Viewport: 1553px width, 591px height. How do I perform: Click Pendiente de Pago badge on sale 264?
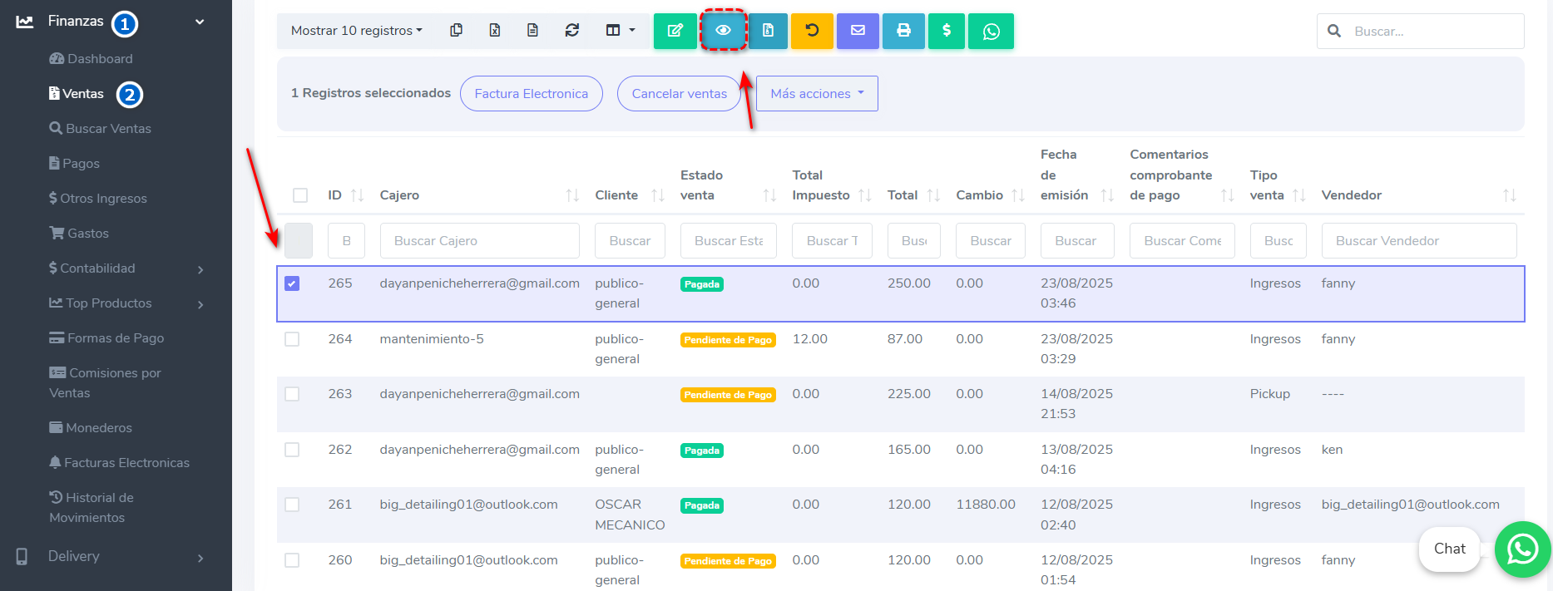click(728, 340)
